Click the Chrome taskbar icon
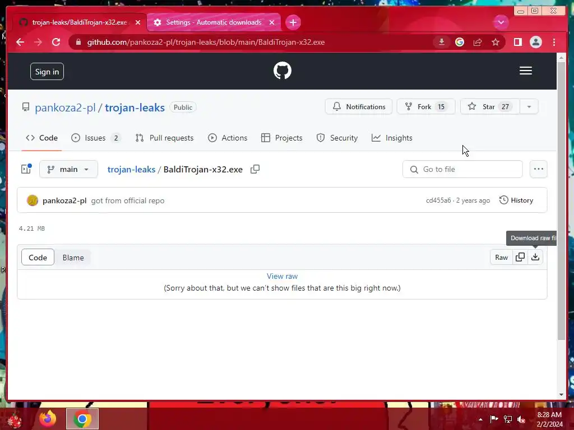574x430 pixels. (82, 419)
